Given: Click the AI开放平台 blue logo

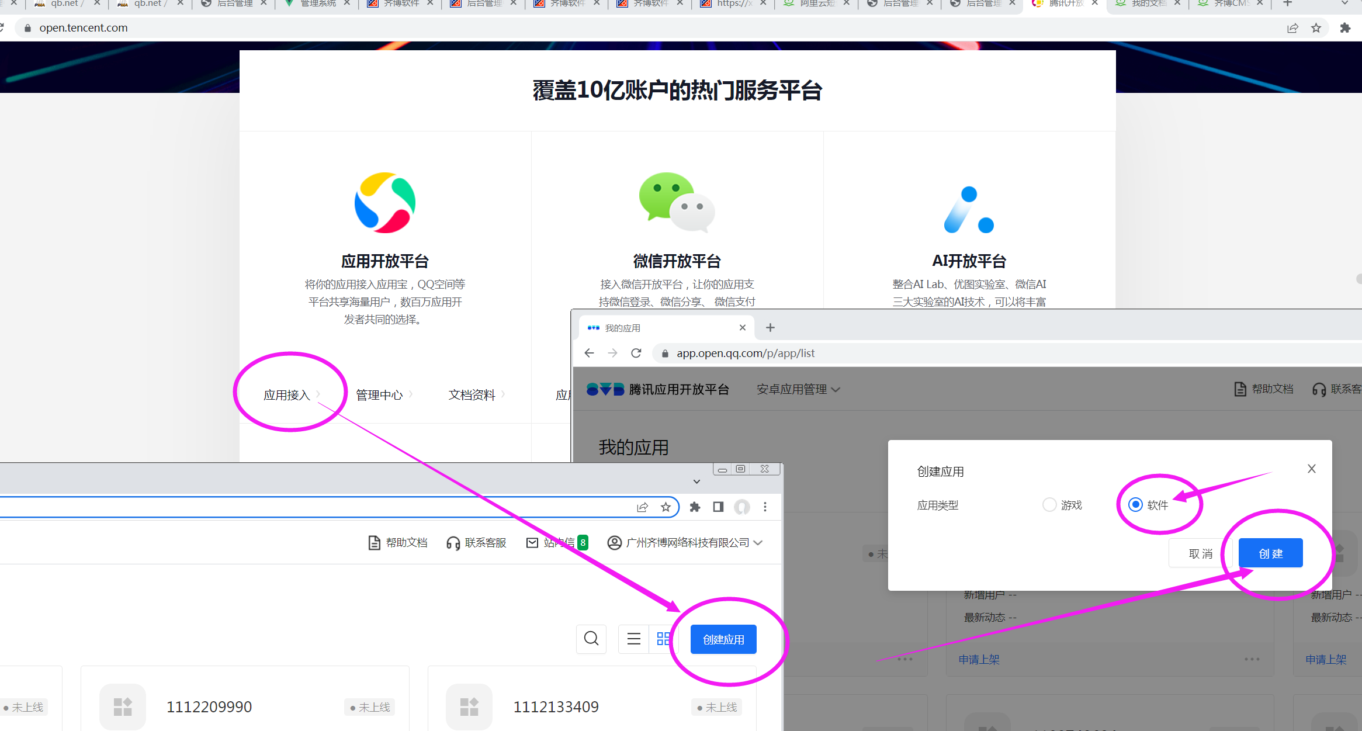Looking at the screenshot, I should click(x=969, y=210).
